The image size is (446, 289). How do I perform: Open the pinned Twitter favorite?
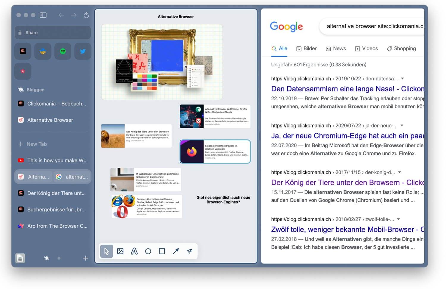83,51
